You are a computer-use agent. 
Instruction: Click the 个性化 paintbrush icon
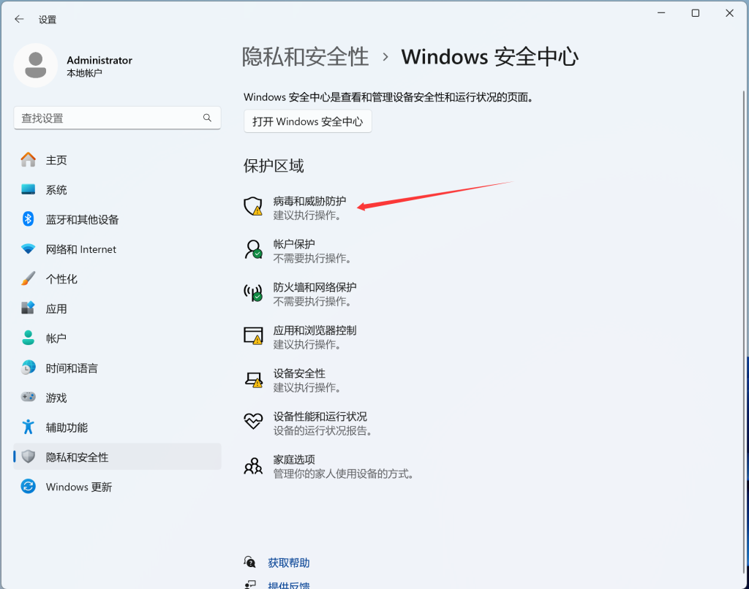pyautogui.click(x=29, y=278)
